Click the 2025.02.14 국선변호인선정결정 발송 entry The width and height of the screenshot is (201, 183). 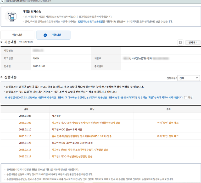point(72,157)
